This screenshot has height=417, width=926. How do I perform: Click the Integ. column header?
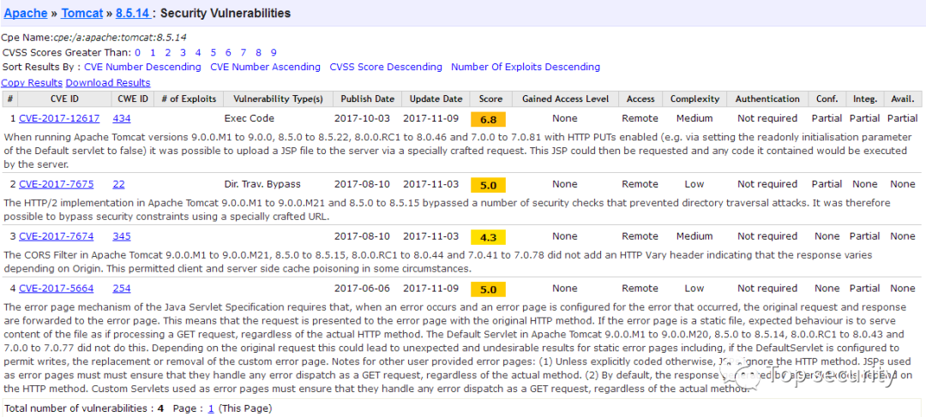(864, 98)
